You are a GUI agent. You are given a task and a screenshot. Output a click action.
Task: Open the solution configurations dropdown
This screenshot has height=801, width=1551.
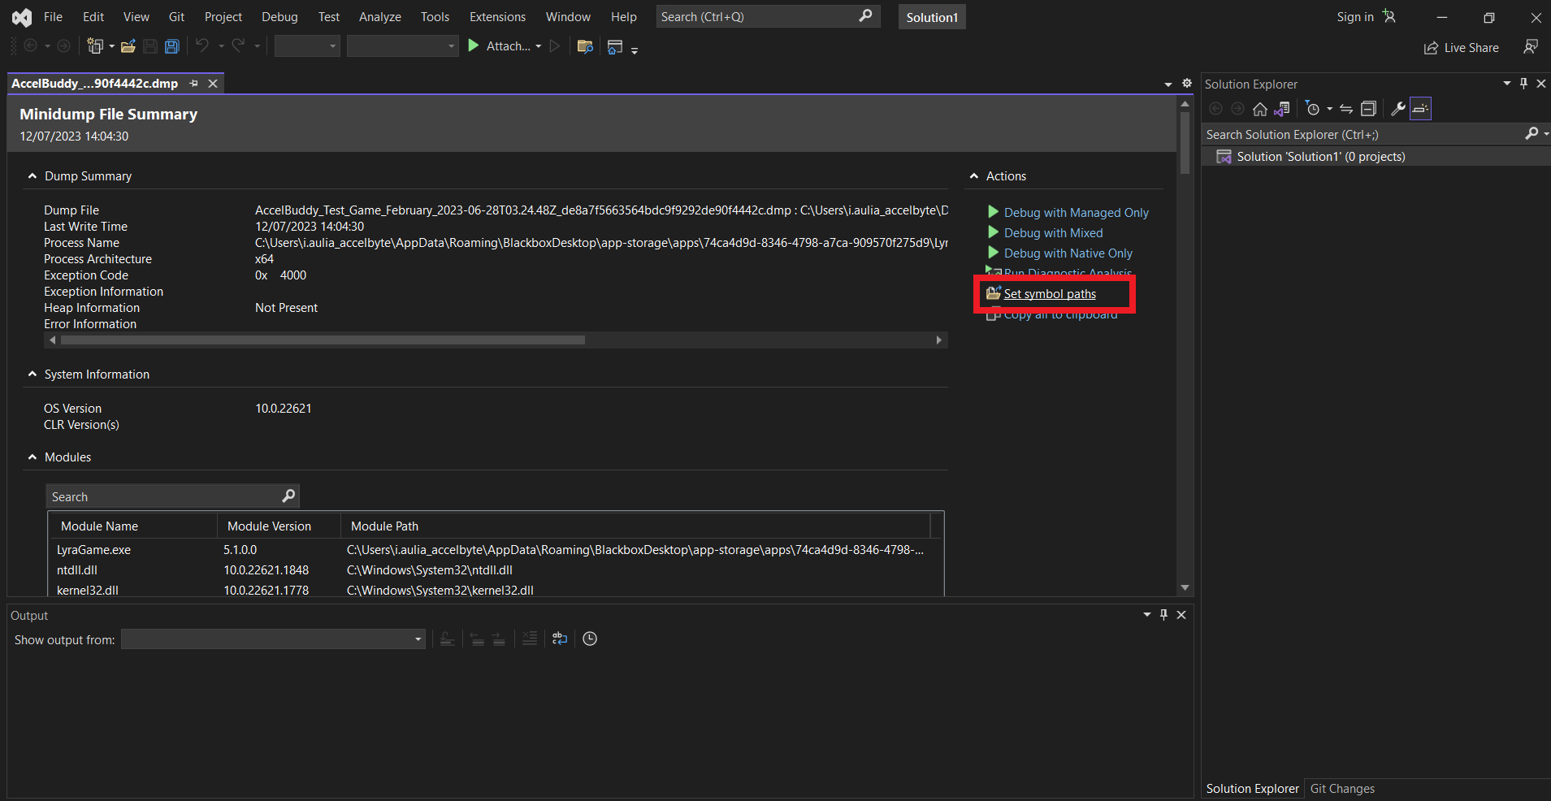point(307,46)
